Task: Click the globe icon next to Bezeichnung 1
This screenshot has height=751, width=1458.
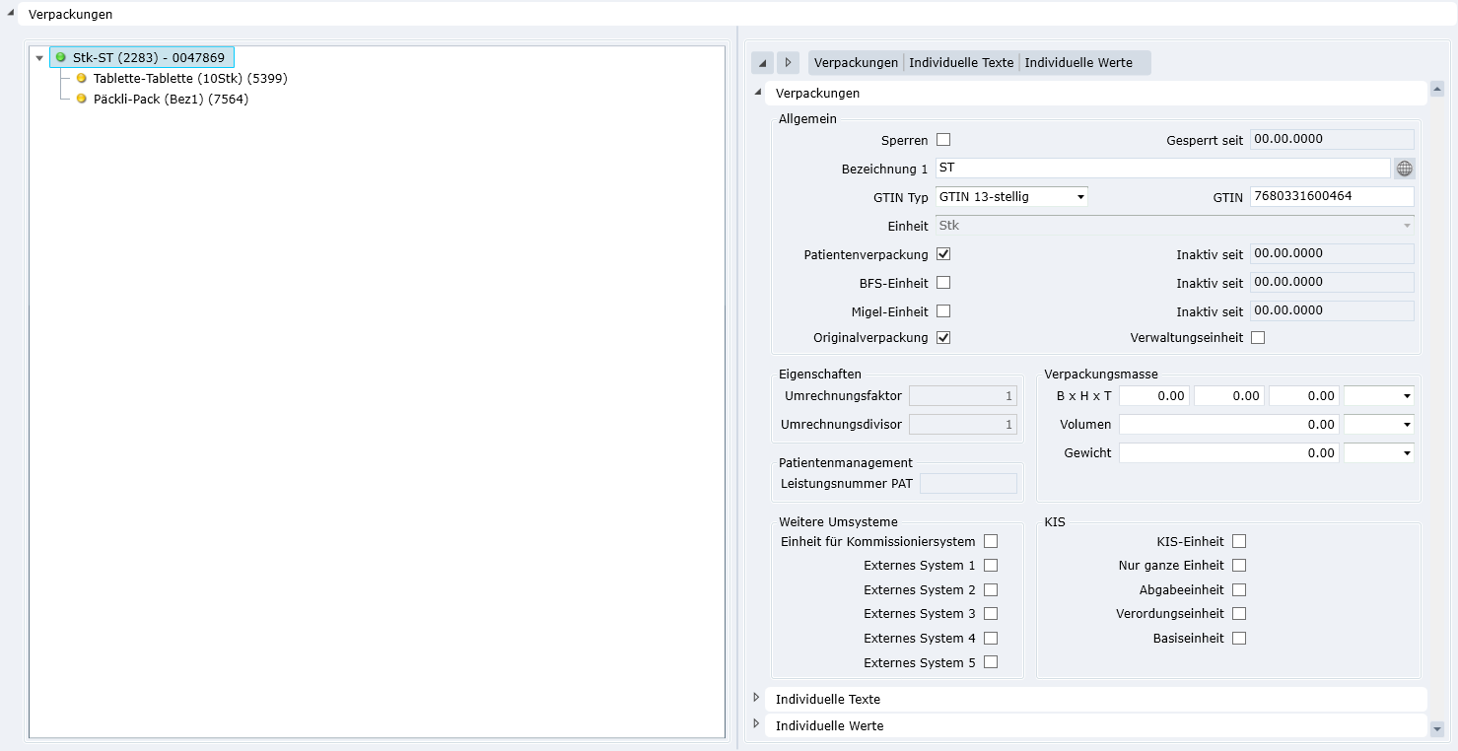Action: [1404, 169]
